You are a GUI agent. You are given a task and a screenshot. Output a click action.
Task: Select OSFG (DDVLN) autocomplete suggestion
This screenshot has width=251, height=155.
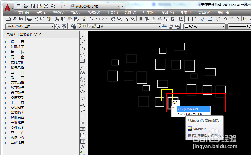pyautogui.click(x=191, y=114)
